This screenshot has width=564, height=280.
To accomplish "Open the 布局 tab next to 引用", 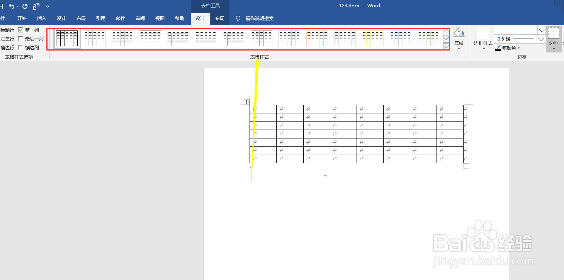I will point(81,19).
